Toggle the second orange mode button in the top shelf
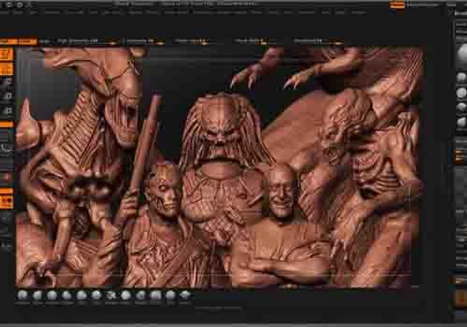This screenshot has width=467, height=327. pyautogui.click(x=27, y=41)
